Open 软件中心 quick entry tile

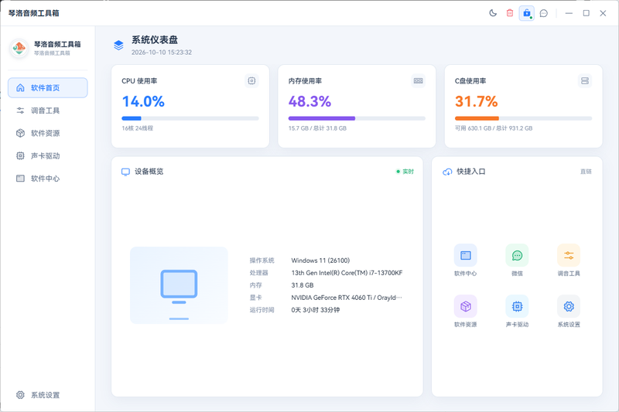466,260
